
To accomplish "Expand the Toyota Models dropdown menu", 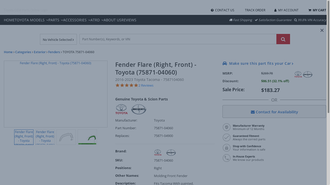I will [32, 20].
